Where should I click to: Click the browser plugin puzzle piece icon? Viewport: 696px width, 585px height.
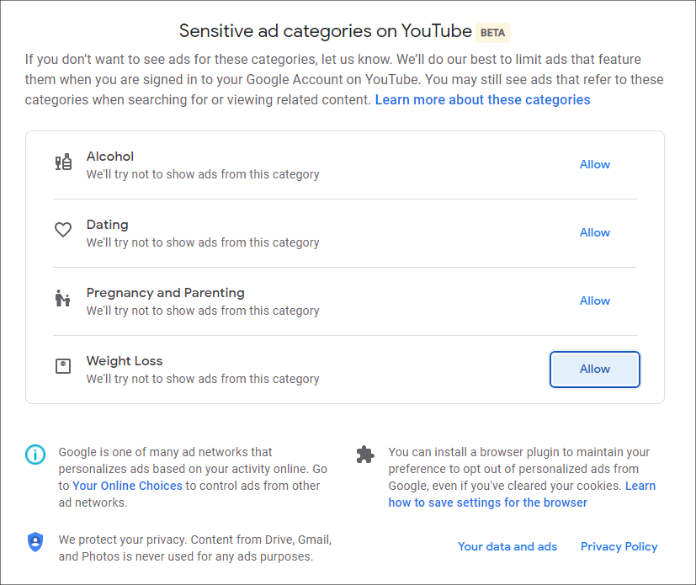click(x=365, y=455)
